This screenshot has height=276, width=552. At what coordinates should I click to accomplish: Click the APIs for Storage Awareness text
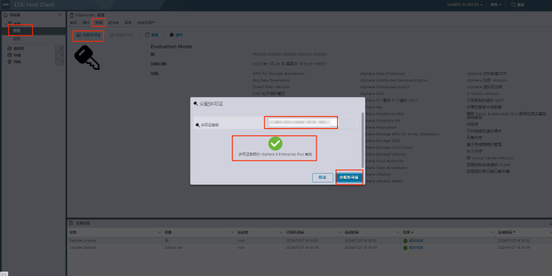278,74
